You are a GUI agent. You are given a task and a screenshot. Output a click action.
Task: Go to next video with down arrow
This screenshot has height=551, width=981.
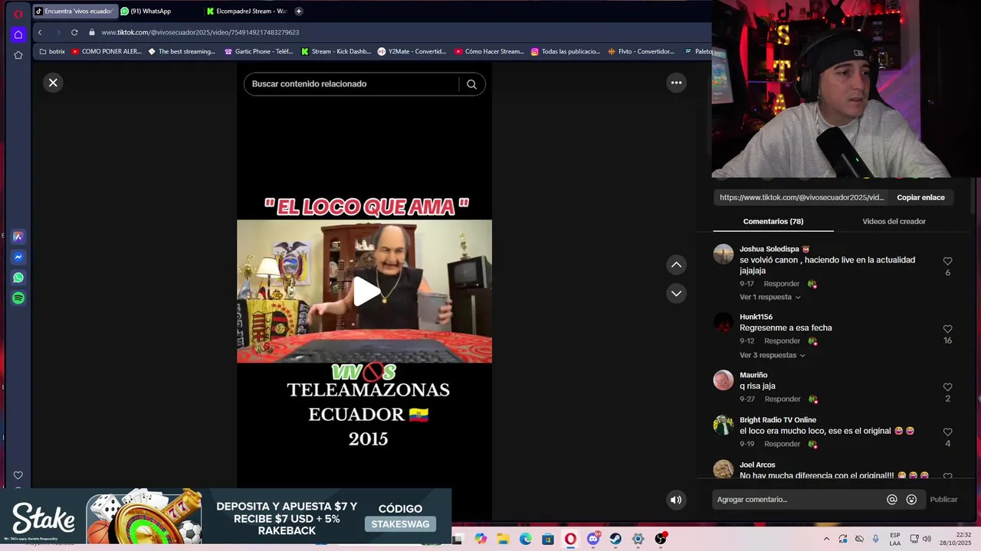[x=676, y=293]
